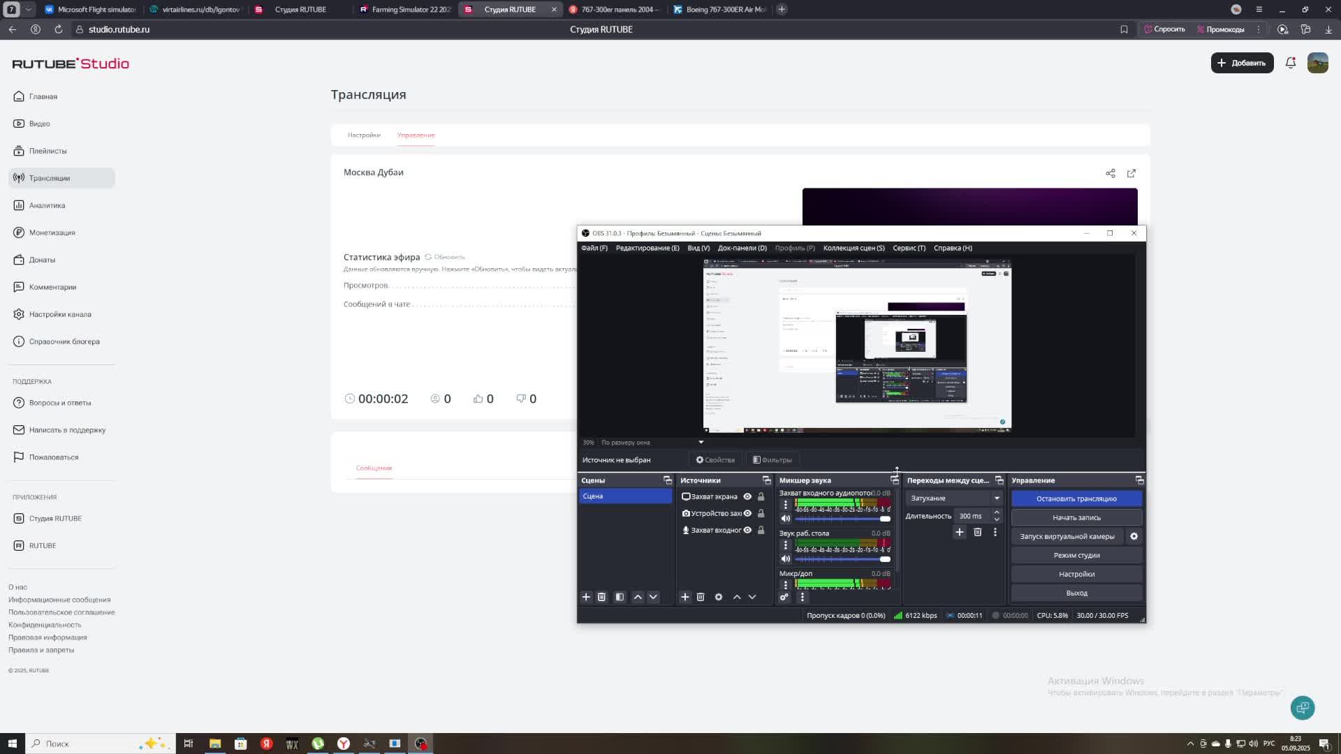
Task: Switch to the Farming Simulator 22 browser tab
Action: pyautogui.click(x=405, y=9)
